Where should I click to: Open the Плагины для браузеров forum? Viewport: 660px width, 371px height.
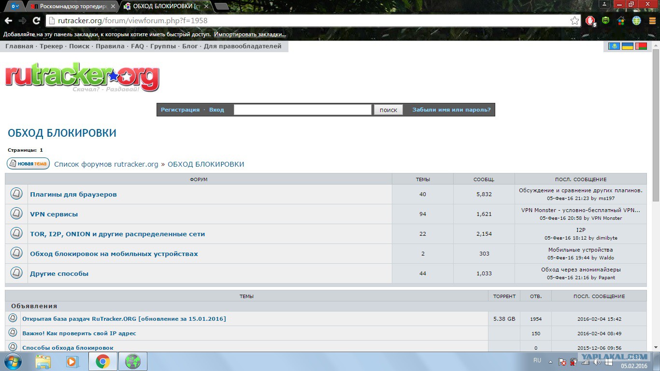point(73,194)
